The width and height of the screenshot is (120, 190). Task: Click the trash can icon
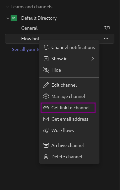coord(46,157)
